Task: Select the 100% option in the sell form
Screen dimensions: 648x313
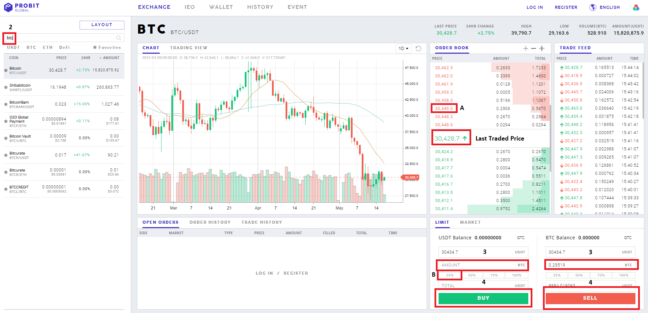Action: point(624,275)
